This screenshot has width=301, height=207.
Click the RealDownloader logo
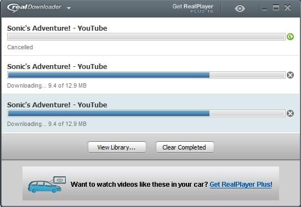point(34,8)
